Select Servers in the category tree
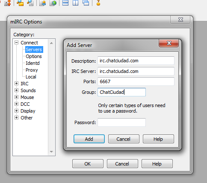 34,49
